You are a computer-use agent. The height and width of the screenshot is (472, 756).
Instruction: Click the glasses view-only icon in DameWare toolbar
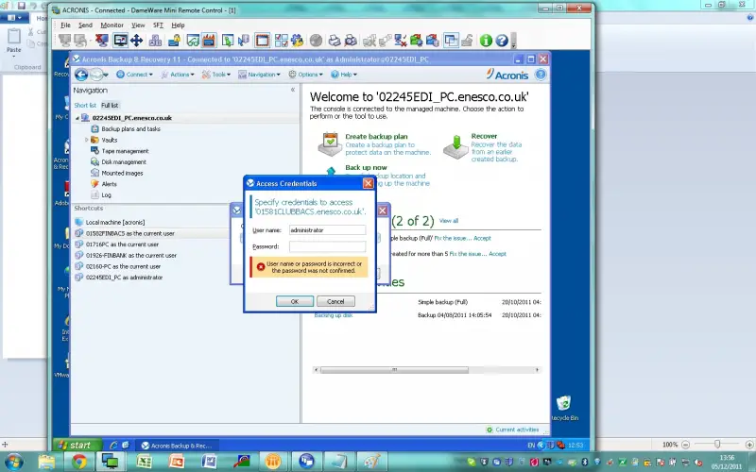tap(193, 41)
